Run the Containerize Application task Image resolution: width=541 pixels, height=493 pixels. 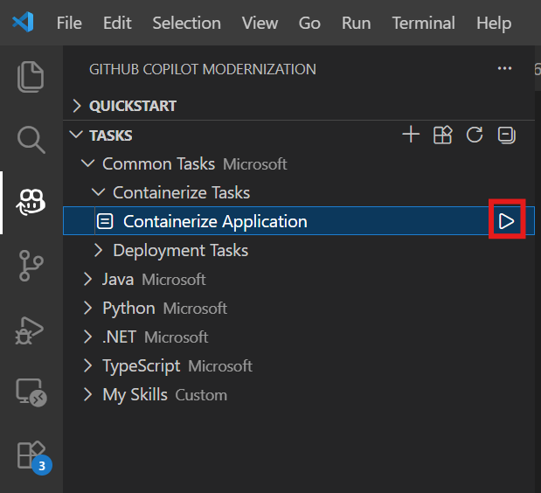click(x=507, y=221)
